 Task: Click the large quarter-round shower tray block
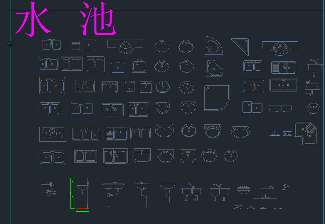pyautogui.click(x=217, y=98)
